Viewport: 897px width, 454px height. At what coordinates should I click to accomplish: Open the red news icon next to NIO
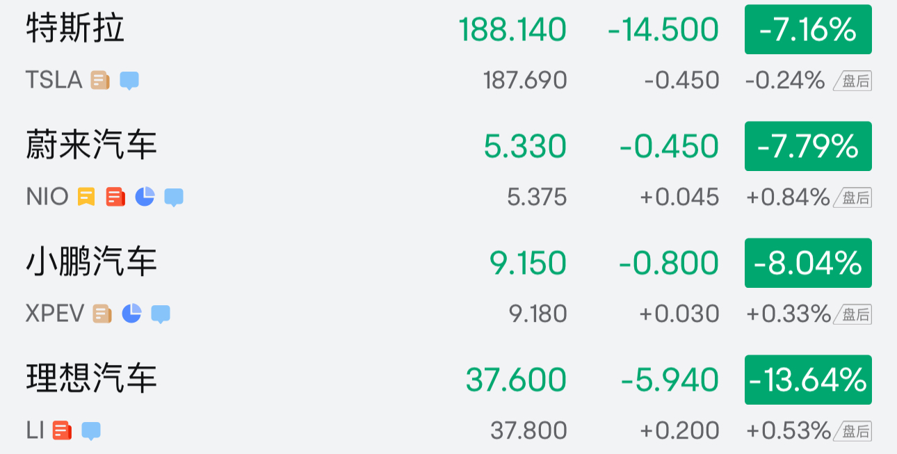pos(115,197)
